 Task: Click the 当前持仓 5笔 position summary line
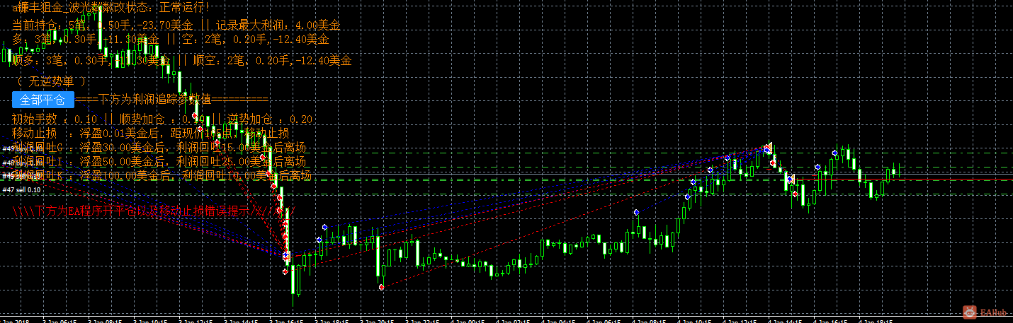click(176, 25)
